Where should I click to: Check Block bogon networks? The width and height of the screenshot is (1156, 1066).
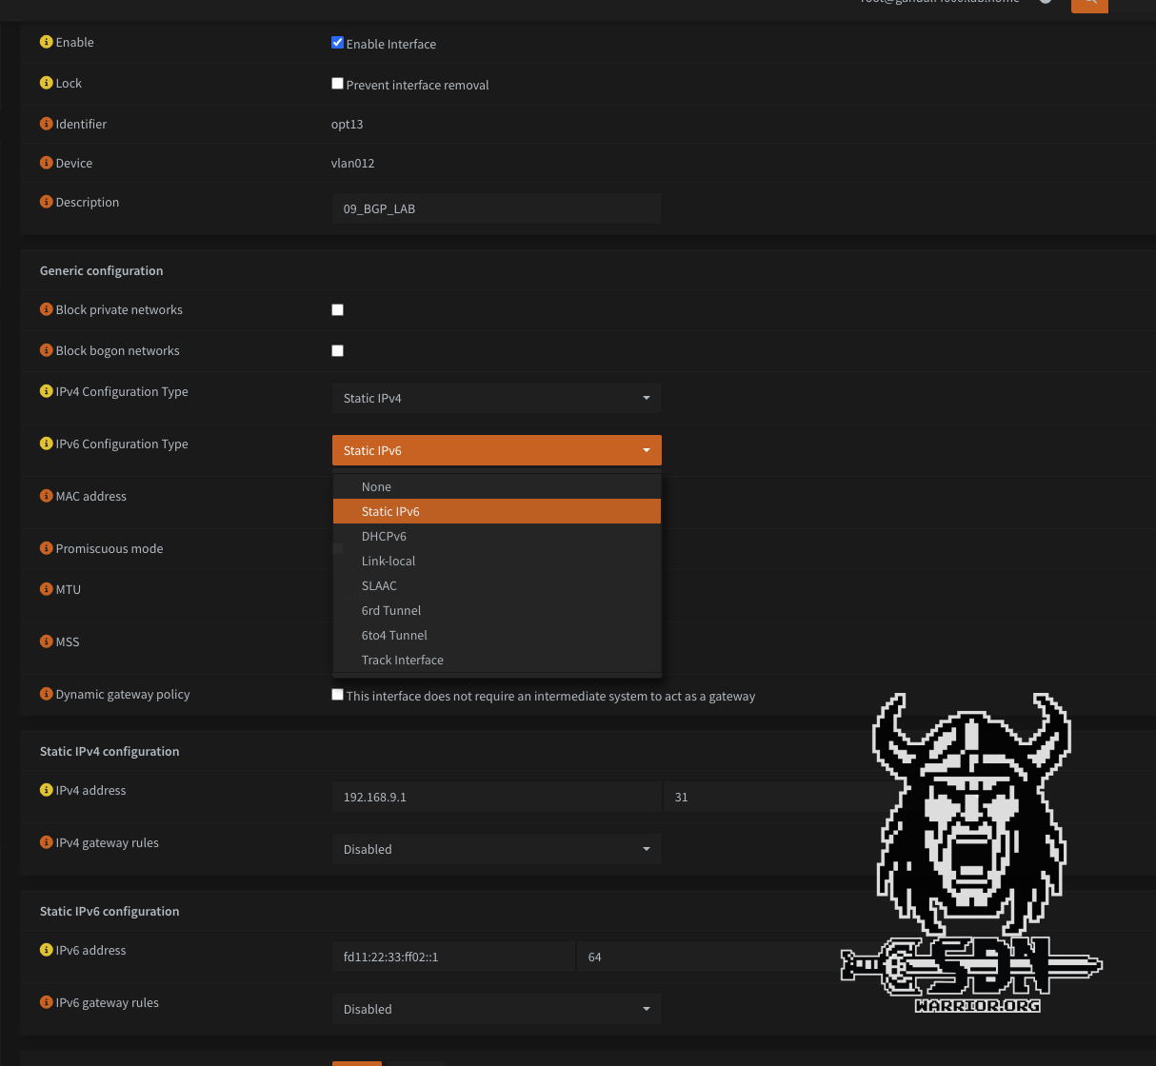click(337, 350)
